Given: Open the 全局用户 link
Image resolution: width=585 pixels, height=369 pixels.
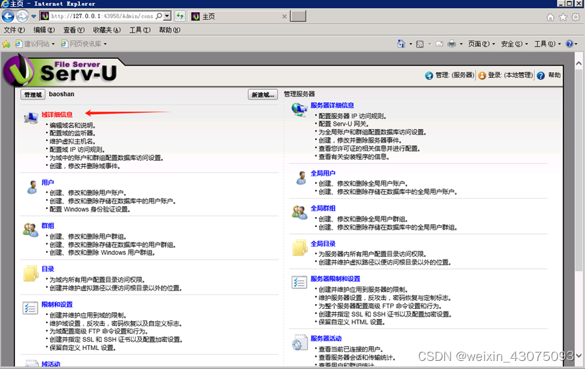Looking at the screenshot, I should point(323,173).
